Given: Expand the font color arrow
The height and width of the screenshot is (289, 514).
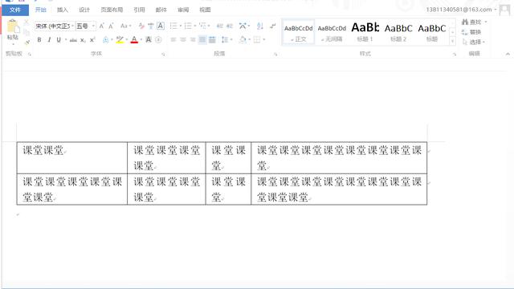Looking at the screenshot, I should click(141, 40).
